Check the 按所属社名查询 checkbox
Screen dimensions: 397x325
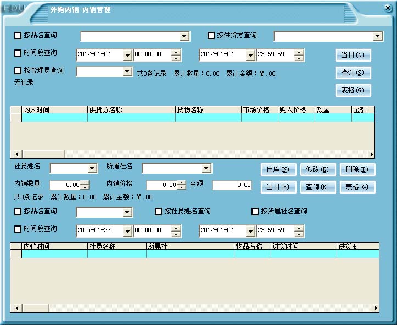[255, 211]
